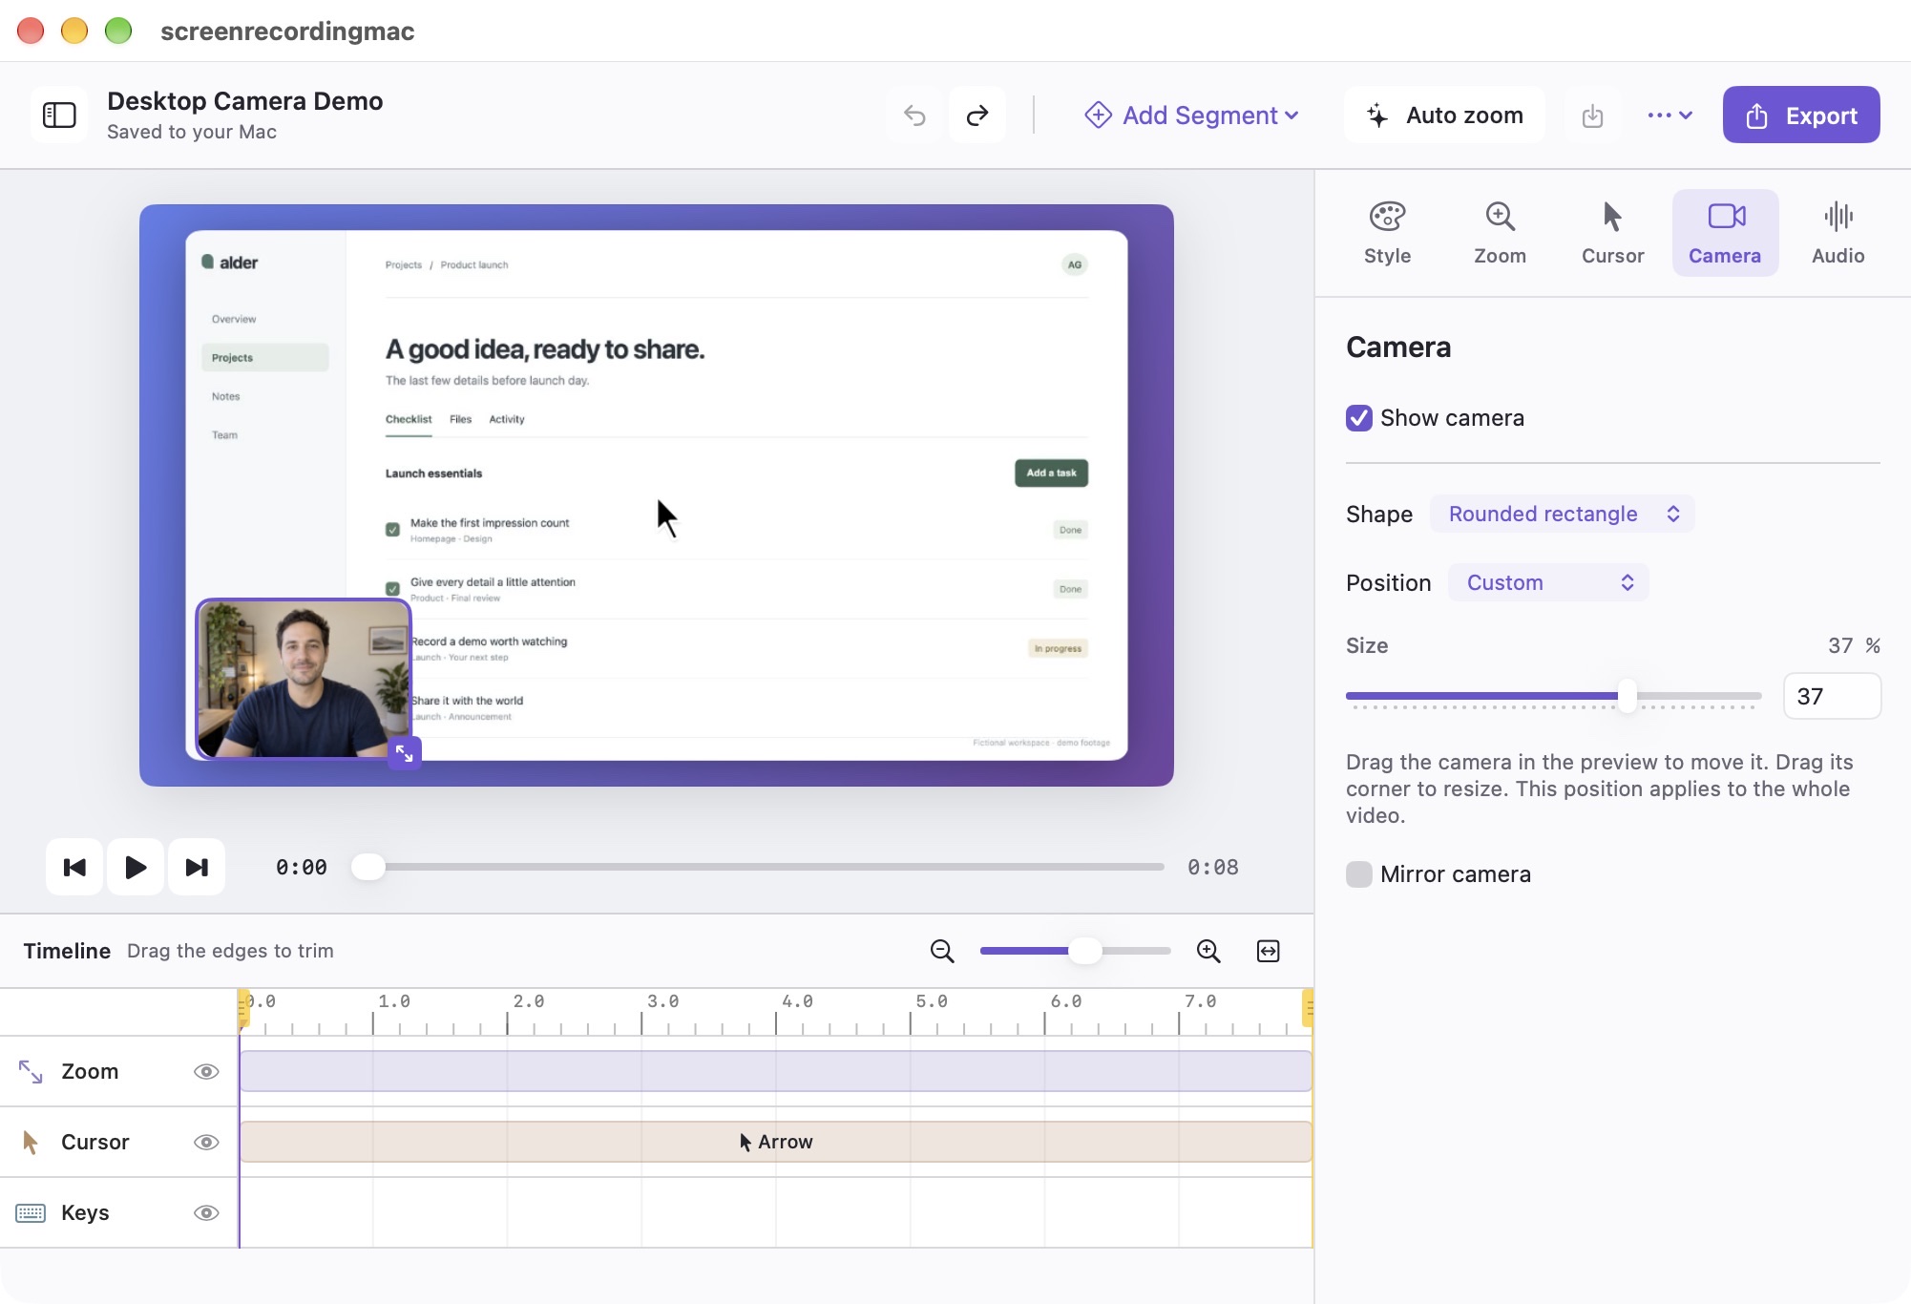Click the Zoom track arrows icon
Viewport: 1911px width, 1304px height.
pos(31,1071)
